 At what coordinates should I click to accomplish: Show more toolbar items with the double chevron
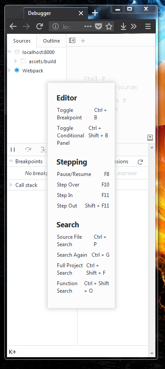(133, 26)
